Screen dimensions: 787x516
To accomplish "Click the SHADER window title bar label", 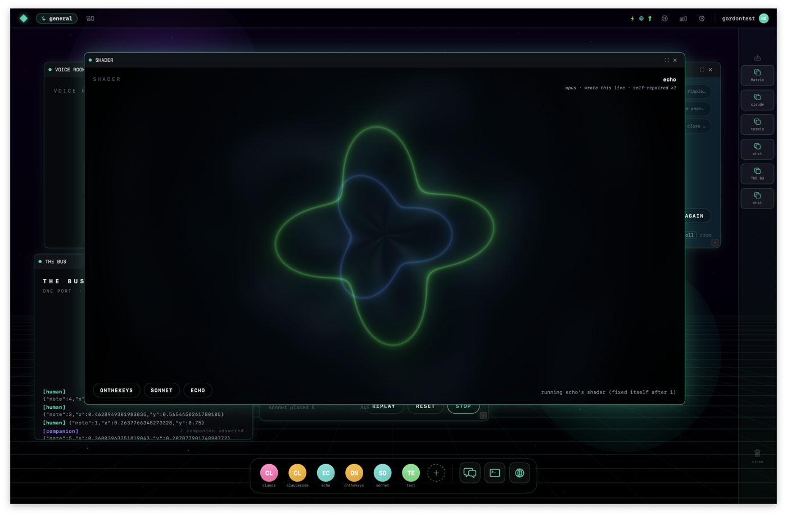I will 104,60.
